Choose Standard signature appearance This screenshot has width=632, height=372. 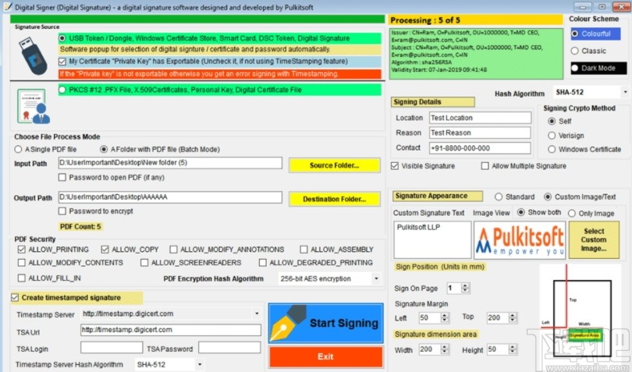(499, 197)
